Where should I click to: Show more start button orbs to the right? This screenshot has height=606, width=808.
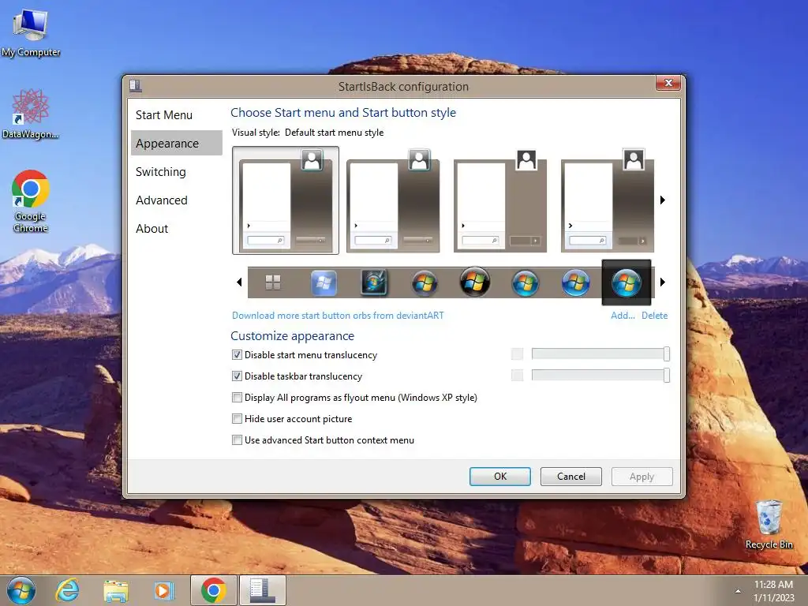coord(663,282)
